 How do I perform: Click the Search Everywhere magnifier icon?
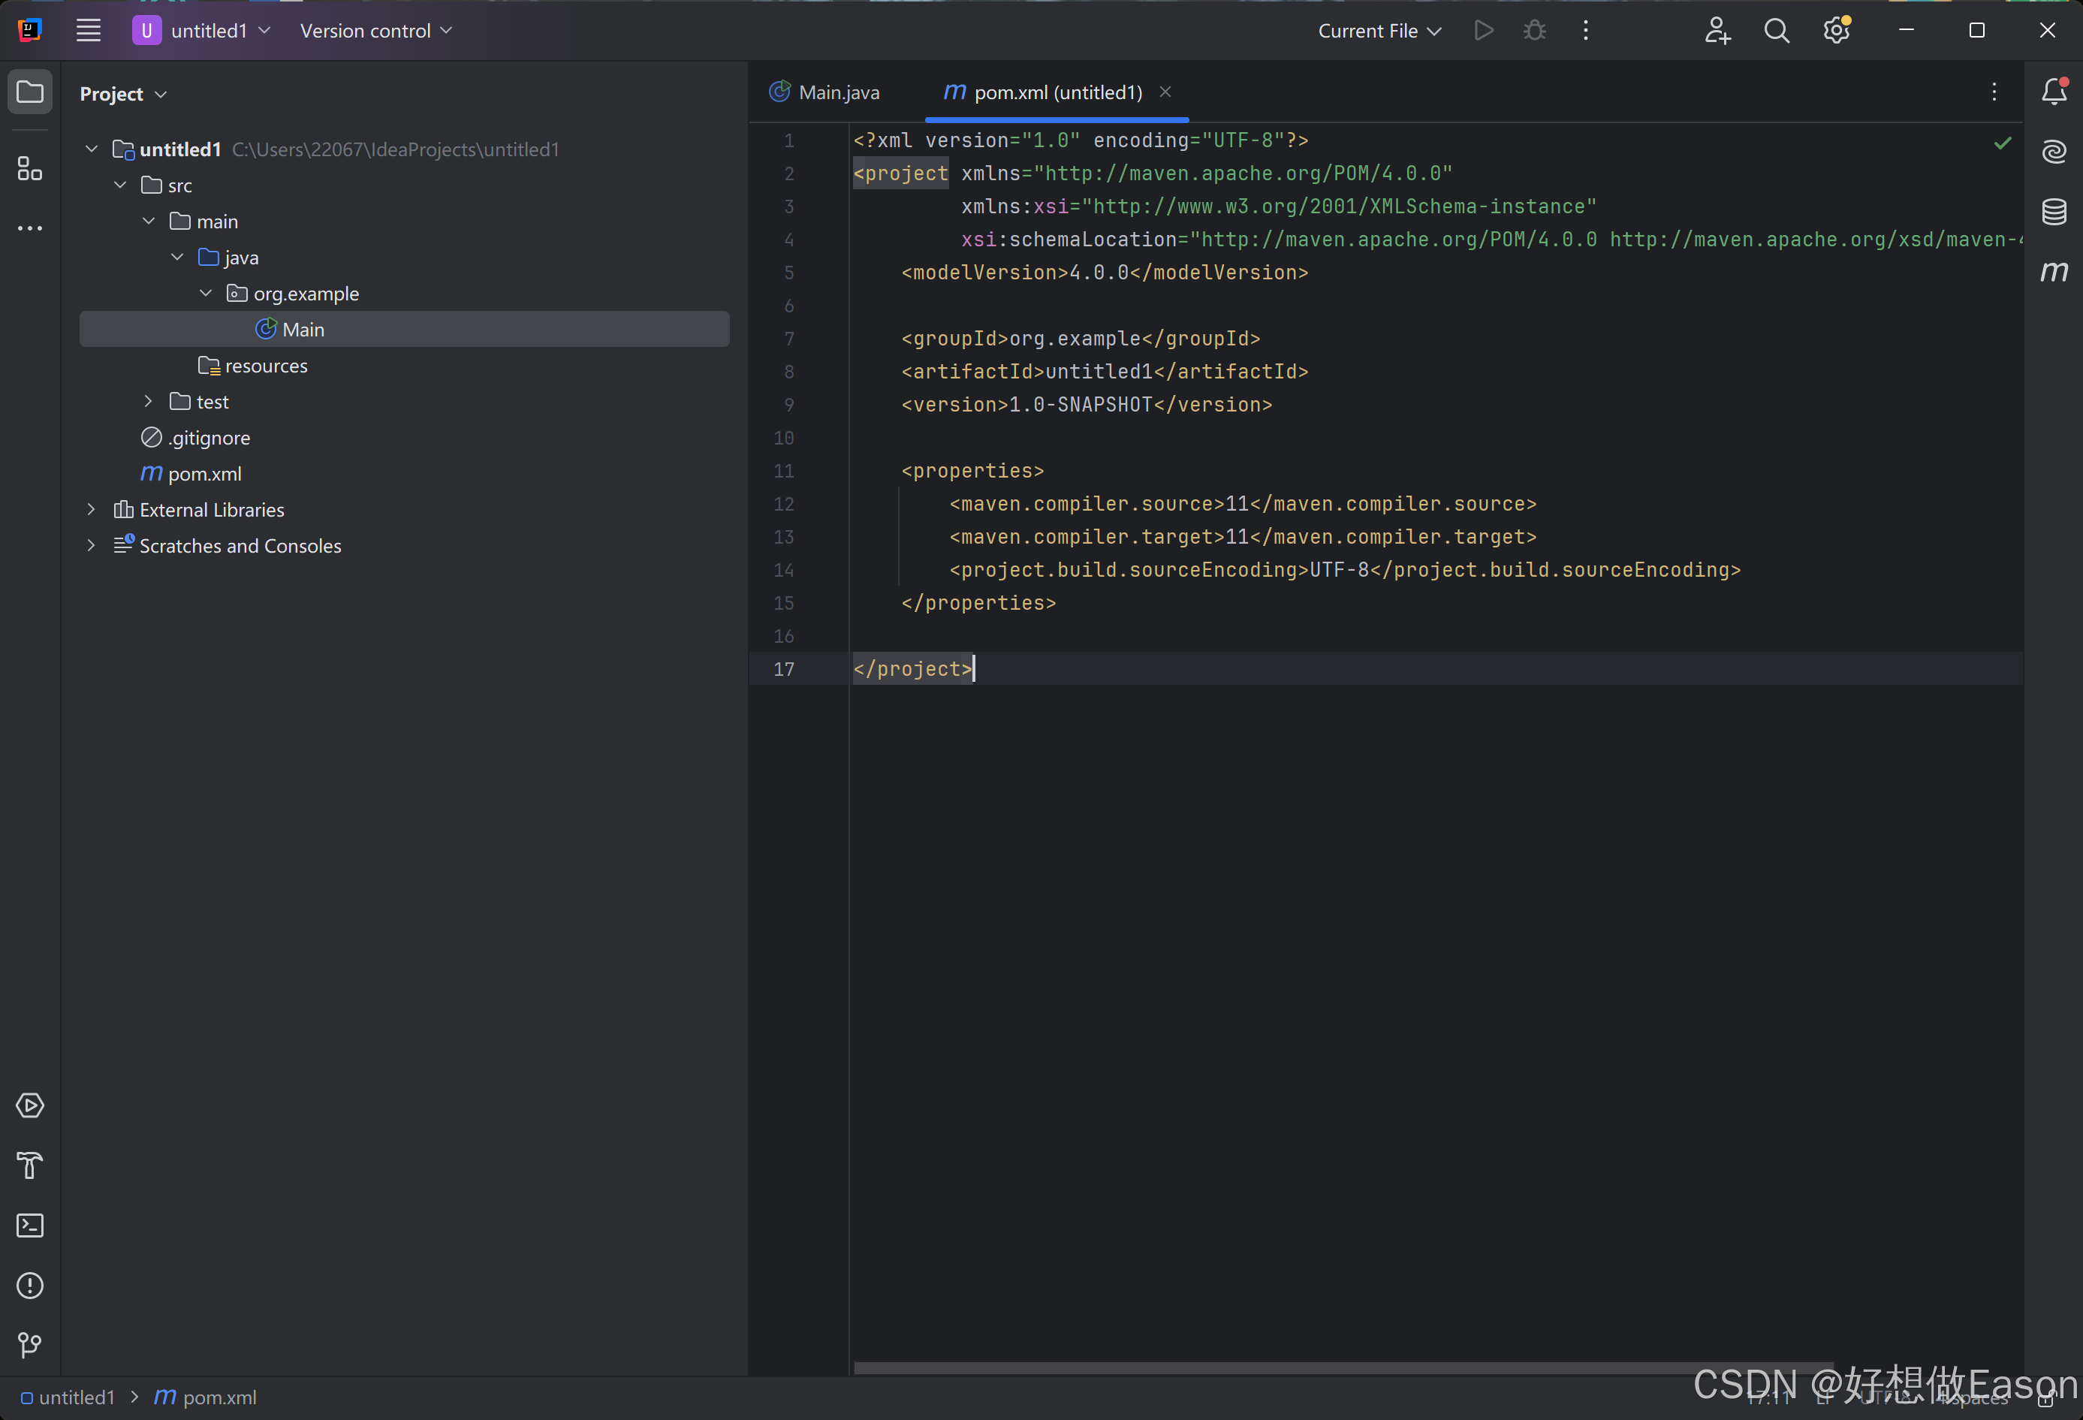pos(1777,31)
